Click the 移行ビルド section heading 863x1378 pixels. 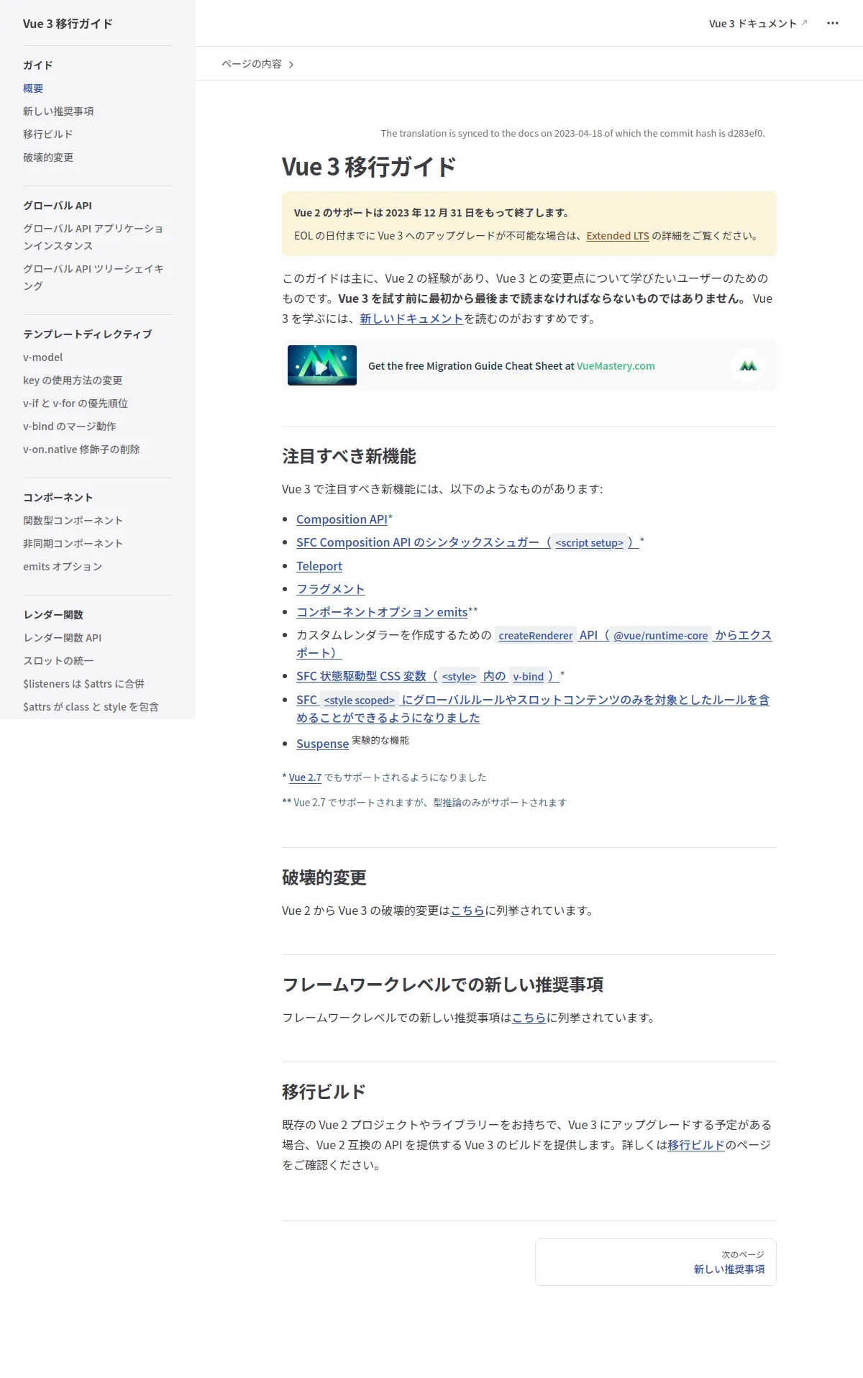click(324, 1092)
